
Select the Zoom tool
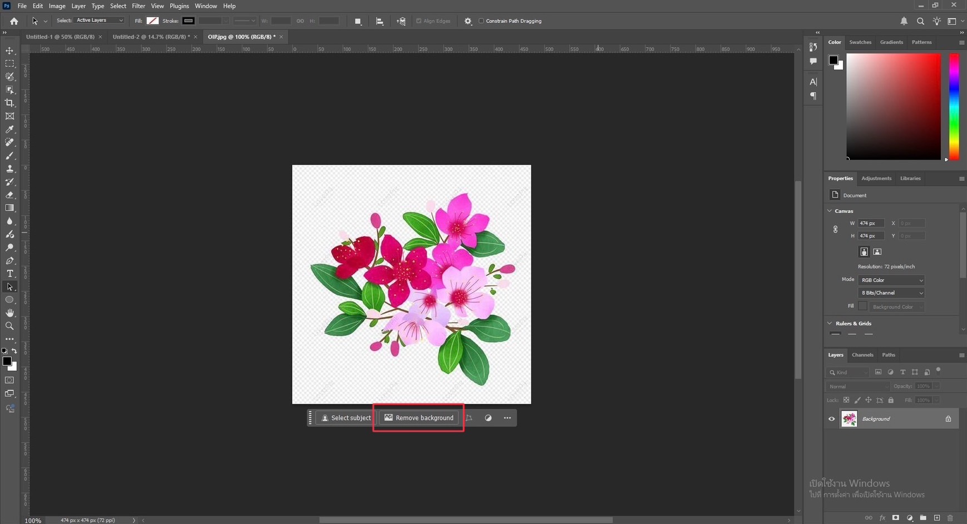click(x=9, y=326)
